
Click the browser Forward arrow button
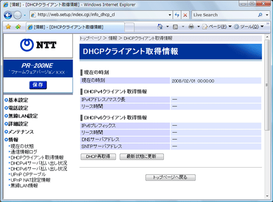click(17, 15)
